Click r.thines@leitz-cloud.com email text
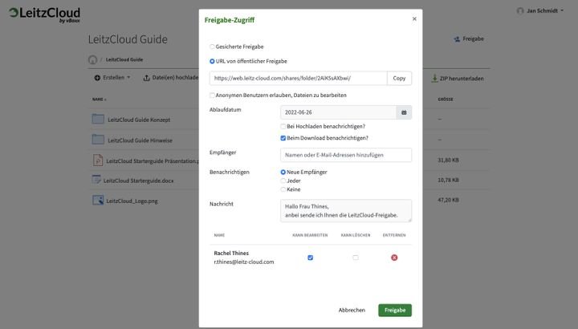The width and height of the screenshot is (578, 329). coord(244,262)
